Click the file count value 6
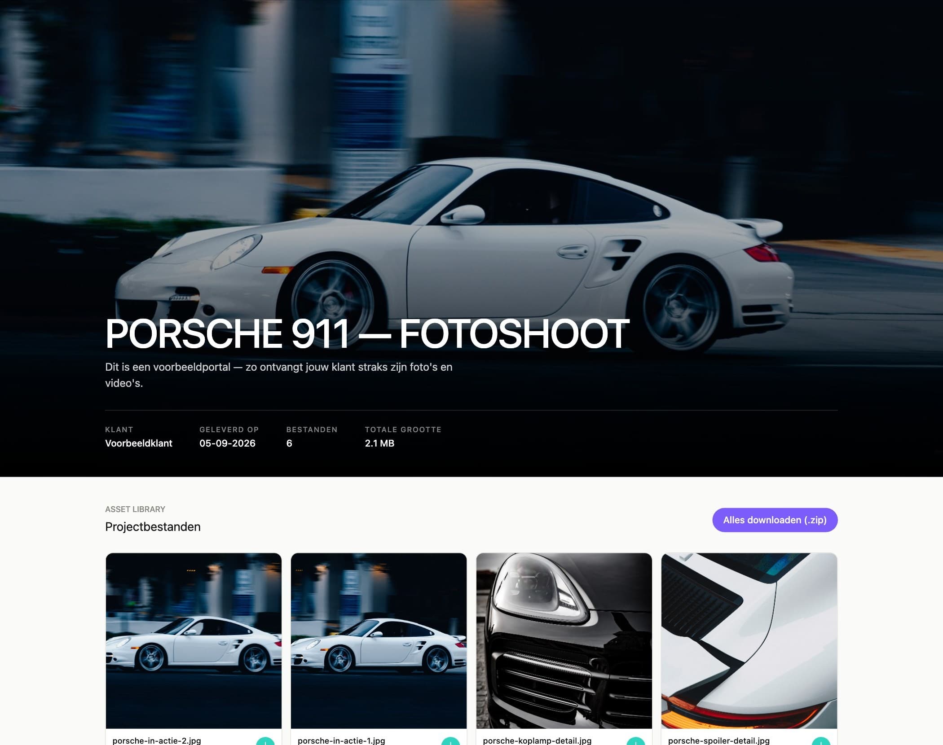The height and width of the screenshot is (745, 943). 289,443
